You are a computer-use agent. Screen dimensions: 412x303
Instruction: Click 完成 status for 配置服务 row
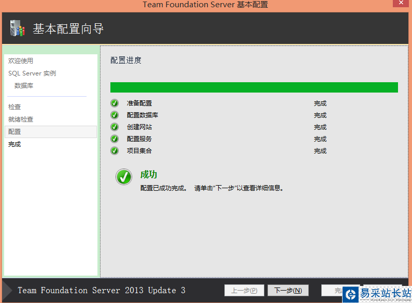pyautogui.click(x=320, y=139)
